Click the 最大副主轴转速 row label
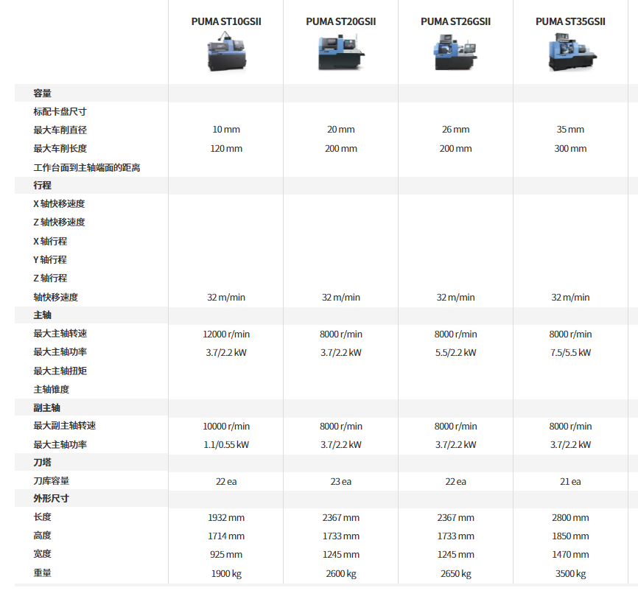Screen dimensions: 638x599 (65, 426)
